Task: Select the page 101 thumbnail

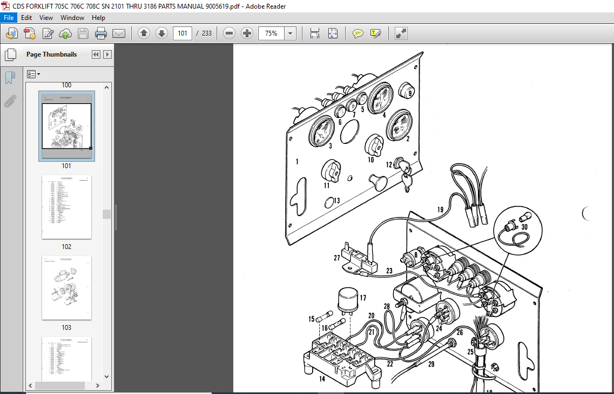Action: point(66,126)
